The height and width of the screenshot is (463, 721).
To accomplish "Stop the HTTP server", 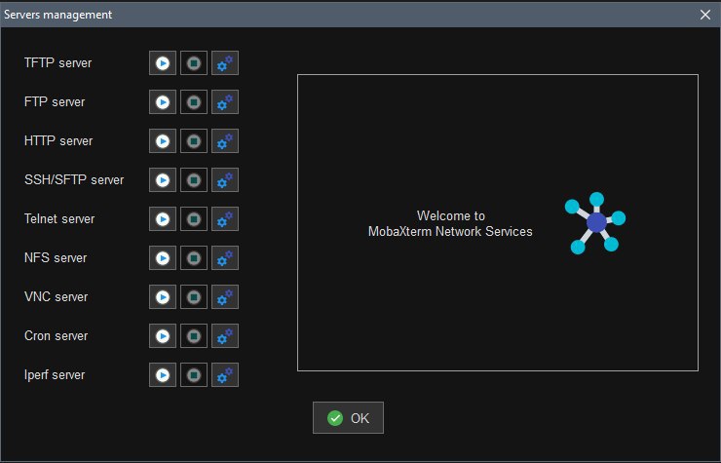I will [x=194, y=140].
